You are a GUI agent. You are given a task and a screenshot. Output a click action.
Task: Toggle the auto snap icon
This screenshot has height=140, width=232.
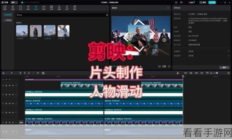[191, 73]
